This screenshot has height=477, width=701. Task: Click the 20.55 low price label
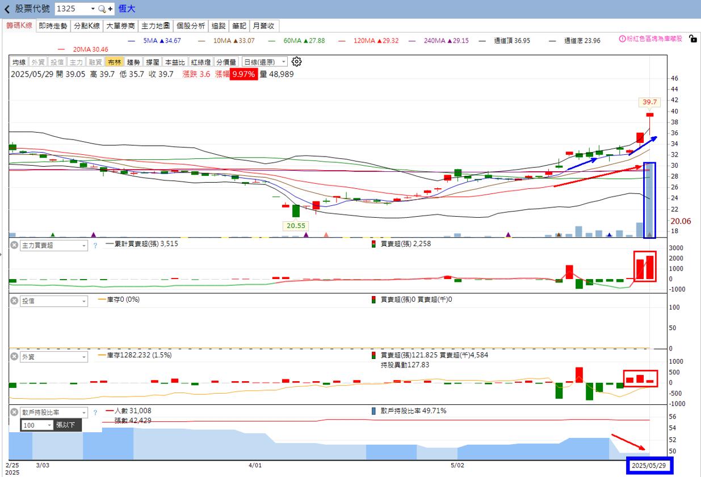pos(296,225)
